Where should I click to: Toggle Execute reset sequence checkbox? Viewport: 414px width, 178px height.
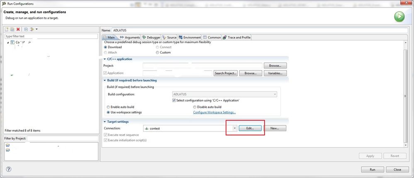coord(106,135)
